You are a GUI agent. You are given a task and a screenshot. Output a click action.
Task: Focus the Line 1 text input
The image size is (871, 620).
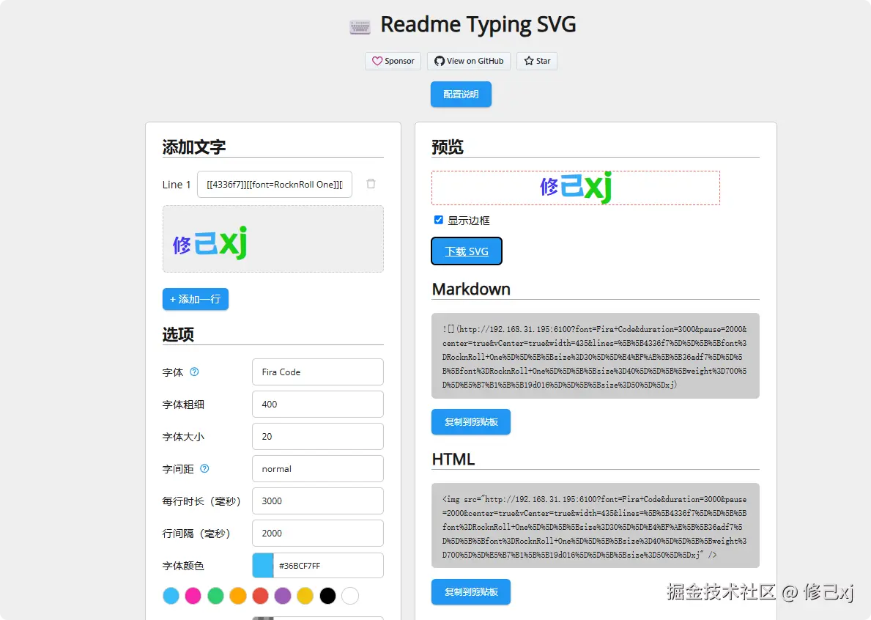tap(275, 185)
